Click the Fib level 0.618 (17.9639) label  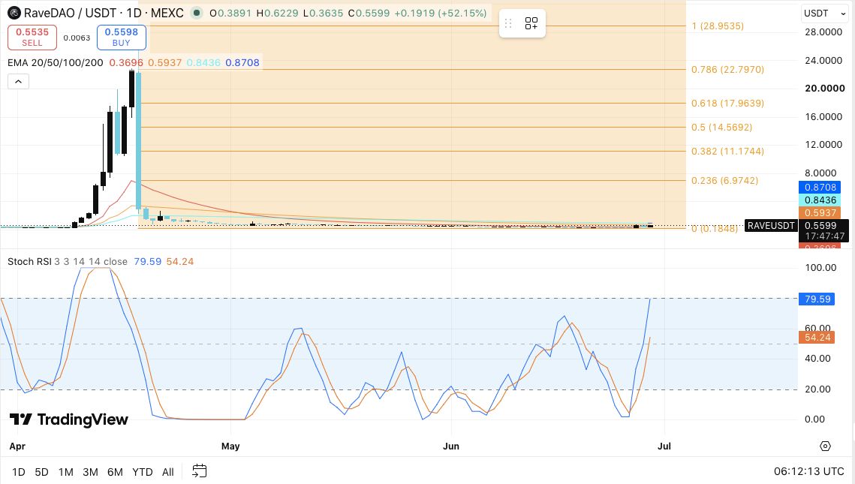[728, 104]
